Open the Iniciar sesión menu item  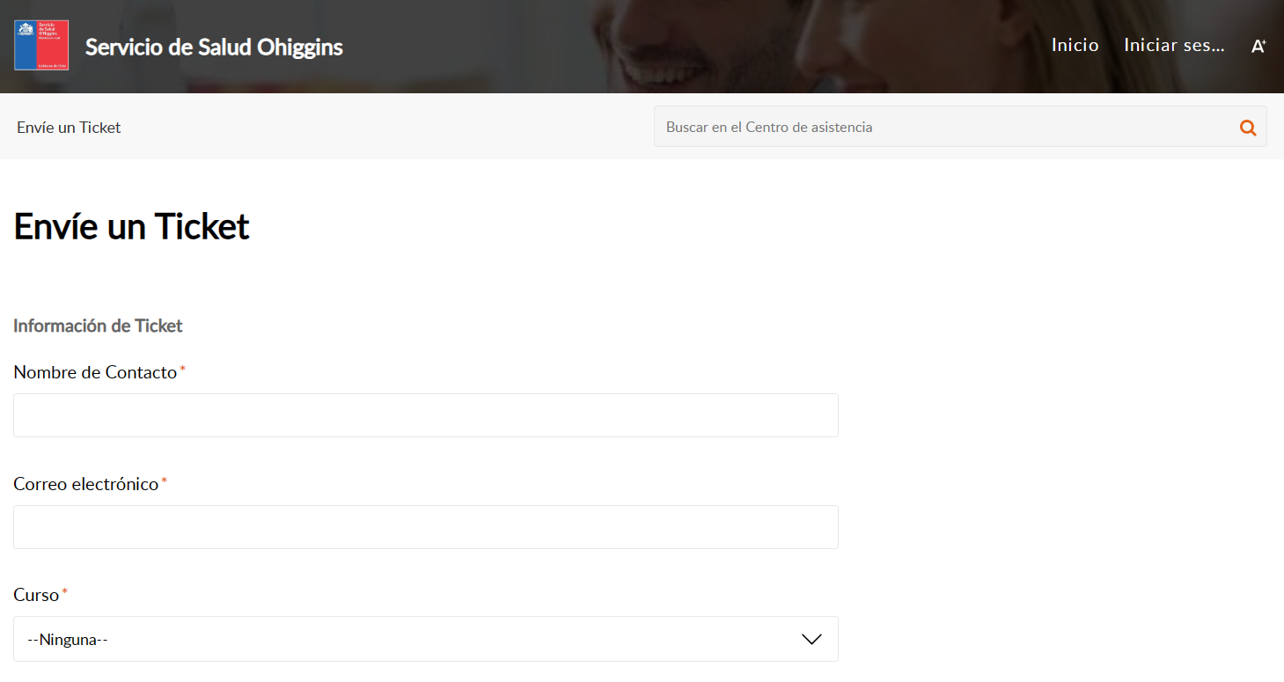click(1174, 46)
